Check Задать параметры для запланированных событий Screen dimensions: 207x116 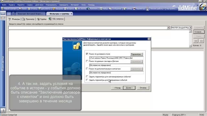(x=87, y=76)
